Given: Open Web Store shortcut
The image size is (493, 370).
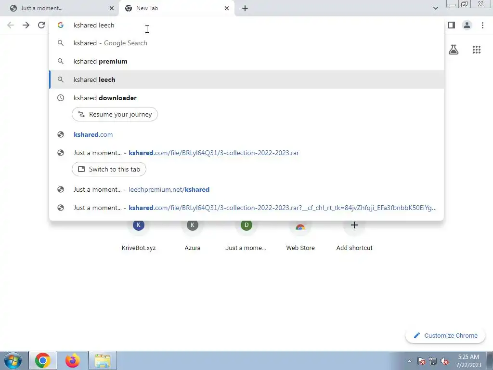Looking at the screenshot, I should click(300, 235).
